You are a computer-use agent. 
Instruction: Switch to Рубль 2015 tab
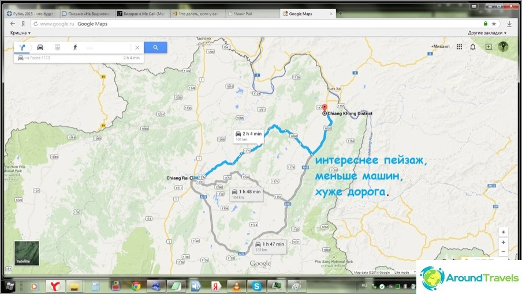(x=32, y=14)
